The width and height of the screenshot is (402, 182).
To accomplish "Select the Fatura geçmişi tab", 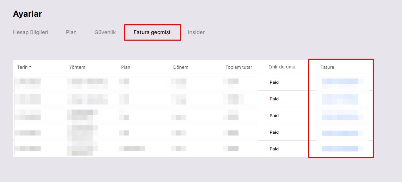I will pos(152,32).
